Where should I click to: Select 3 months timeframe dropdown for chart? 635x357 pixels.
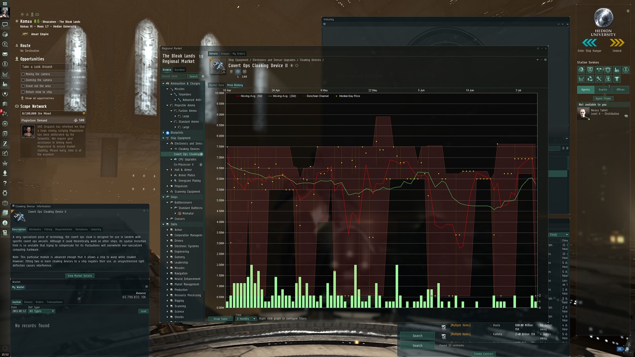click(x=245, y=319)
